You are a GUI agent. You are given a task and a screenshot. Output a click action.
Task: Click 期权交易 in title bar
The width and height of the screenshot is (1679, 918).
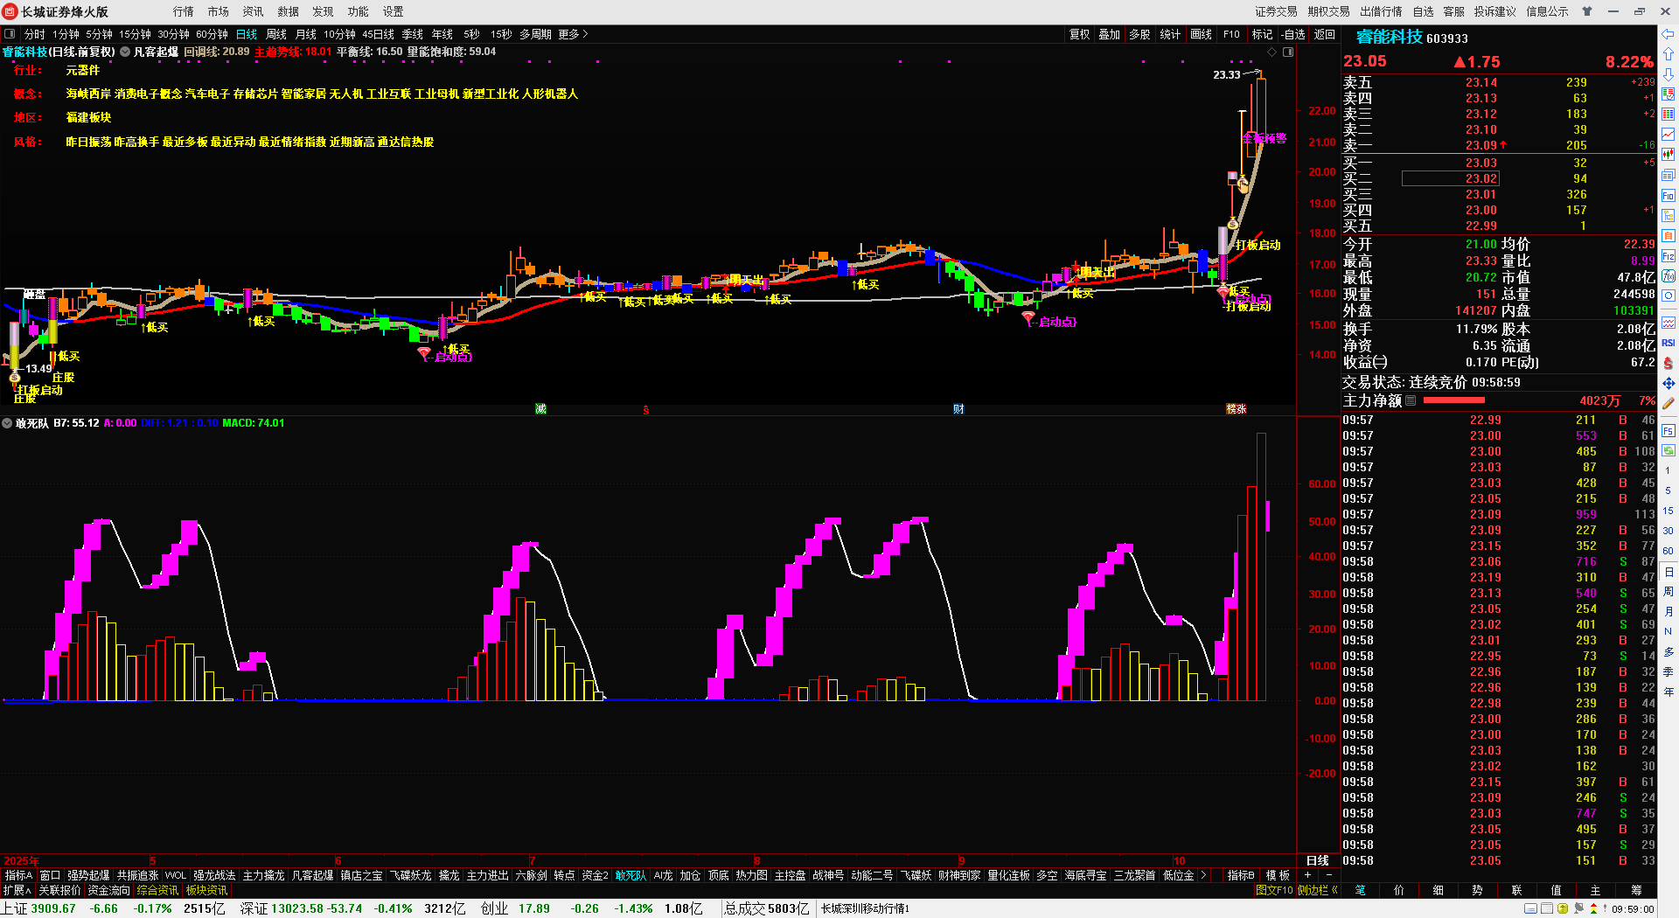(x=1329, y=11)
